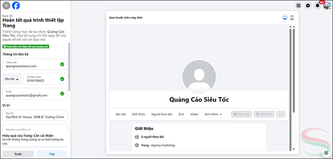The image size is (333, 159).
Task: Click the preview panel vertical scrollbar
Action: coord(294,71)
